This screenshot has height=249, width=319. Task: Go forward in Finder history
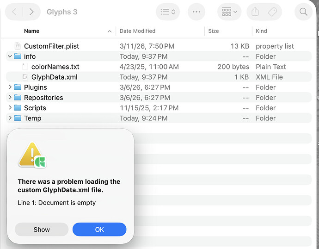(31, 12)
